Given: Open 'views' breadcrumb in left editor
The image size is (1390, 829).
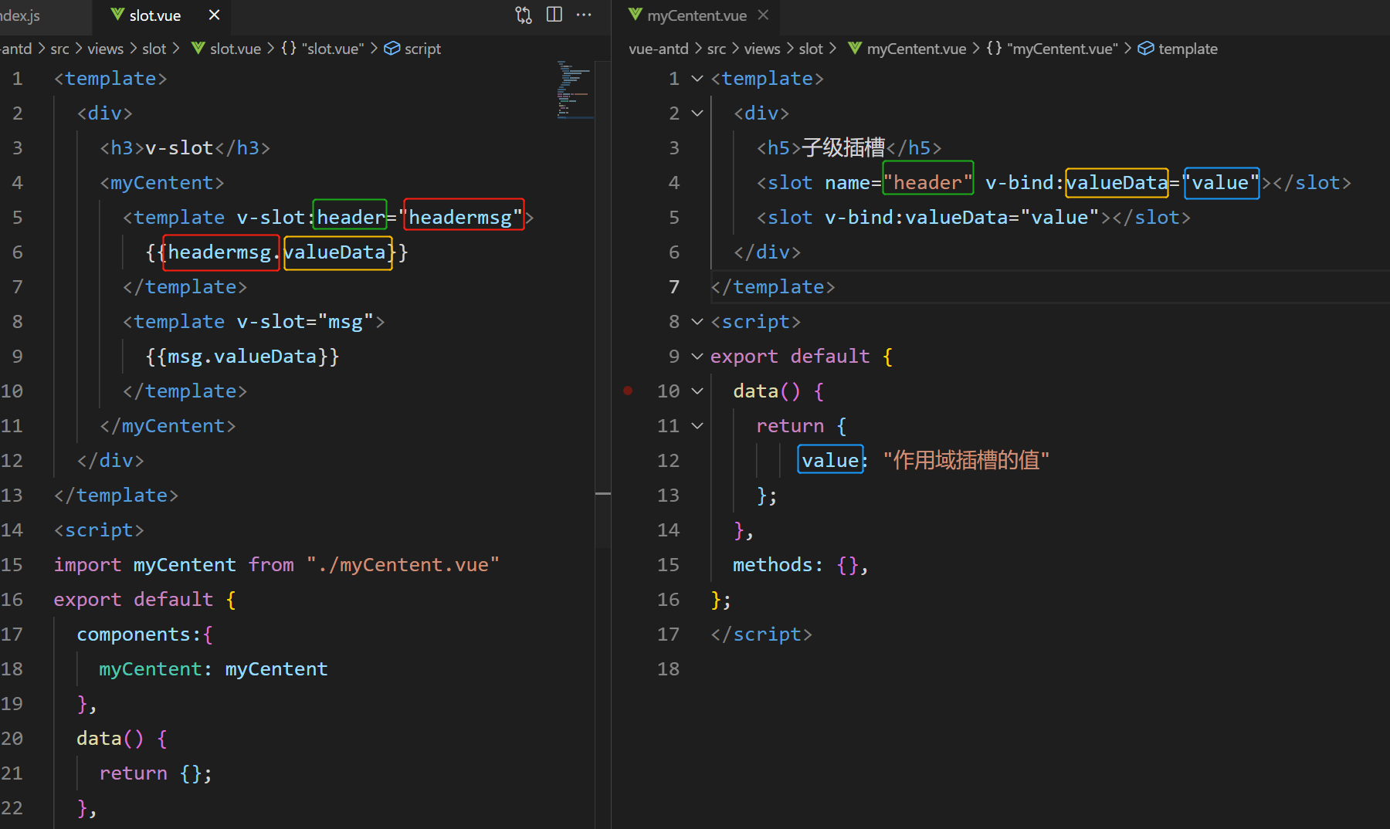Looking at the screenshot, I should (x=105, y=49).
